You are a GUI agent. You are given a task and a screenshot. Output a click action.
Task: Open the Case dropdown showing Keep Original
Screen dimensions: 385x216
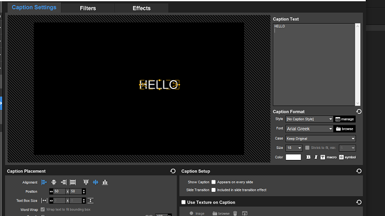point(321,139)
